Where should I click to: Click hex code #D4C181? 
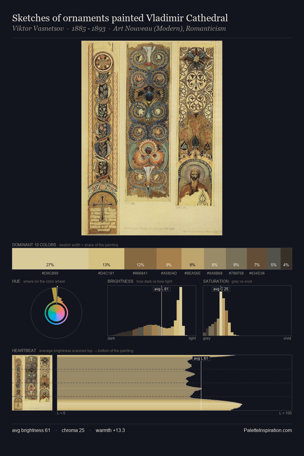point(106,273)
